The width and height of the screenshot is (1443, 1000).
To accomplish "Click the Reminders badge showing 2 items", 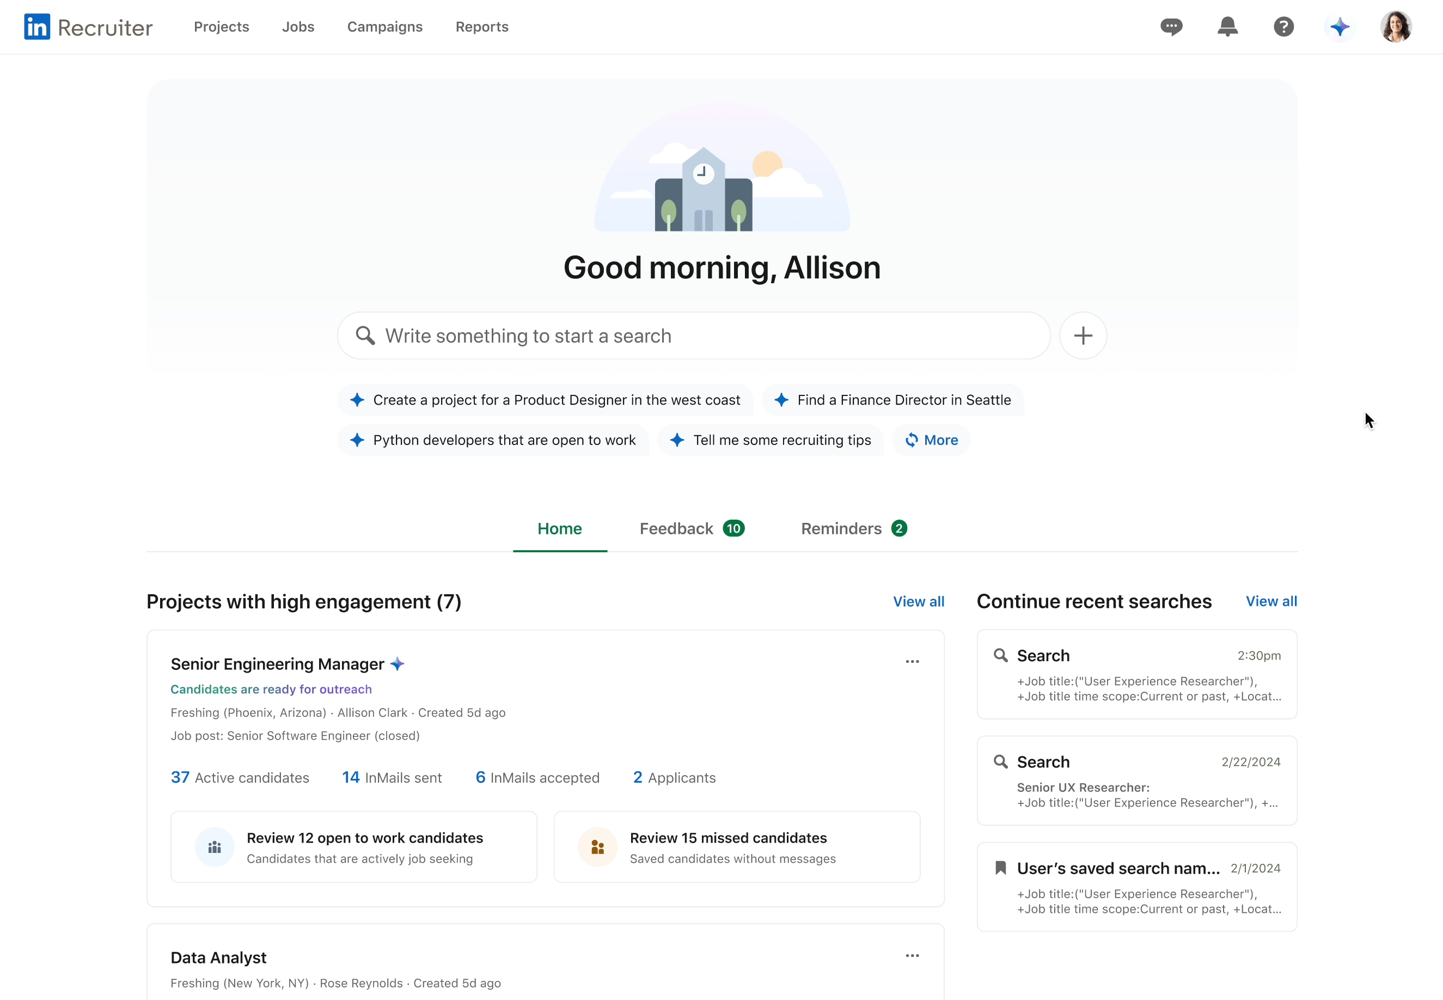I will [898, 528].
